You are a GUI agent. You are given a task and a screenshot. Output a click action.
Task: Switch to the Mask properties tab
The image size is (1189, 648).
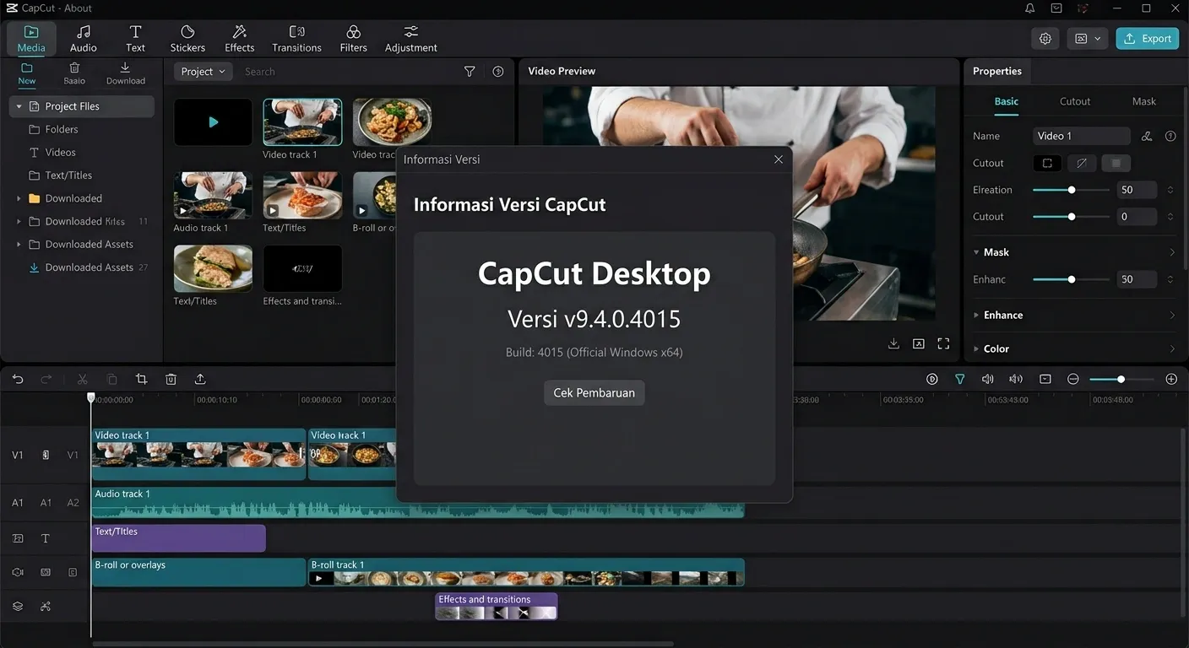click(1144, 101)
